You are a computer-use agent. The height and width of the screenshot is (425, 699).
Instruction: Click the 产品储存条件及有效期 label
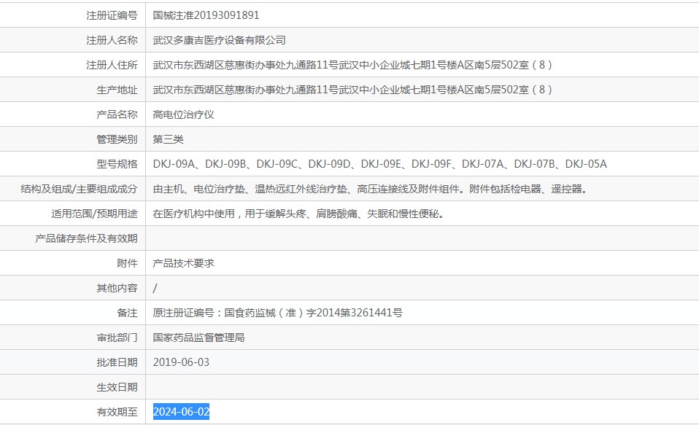click(86, 239)
